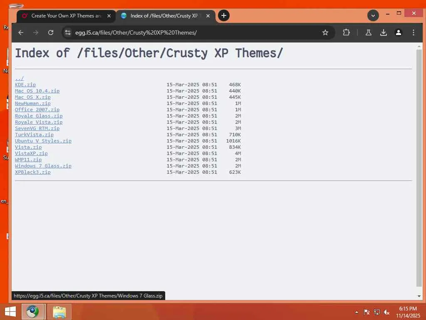Click the 1016K size of Ubuntu V Styles.zip
Image resolution: width=426 pixels, height=320 pixels.
pyautogui.click(x=233, y=141)
